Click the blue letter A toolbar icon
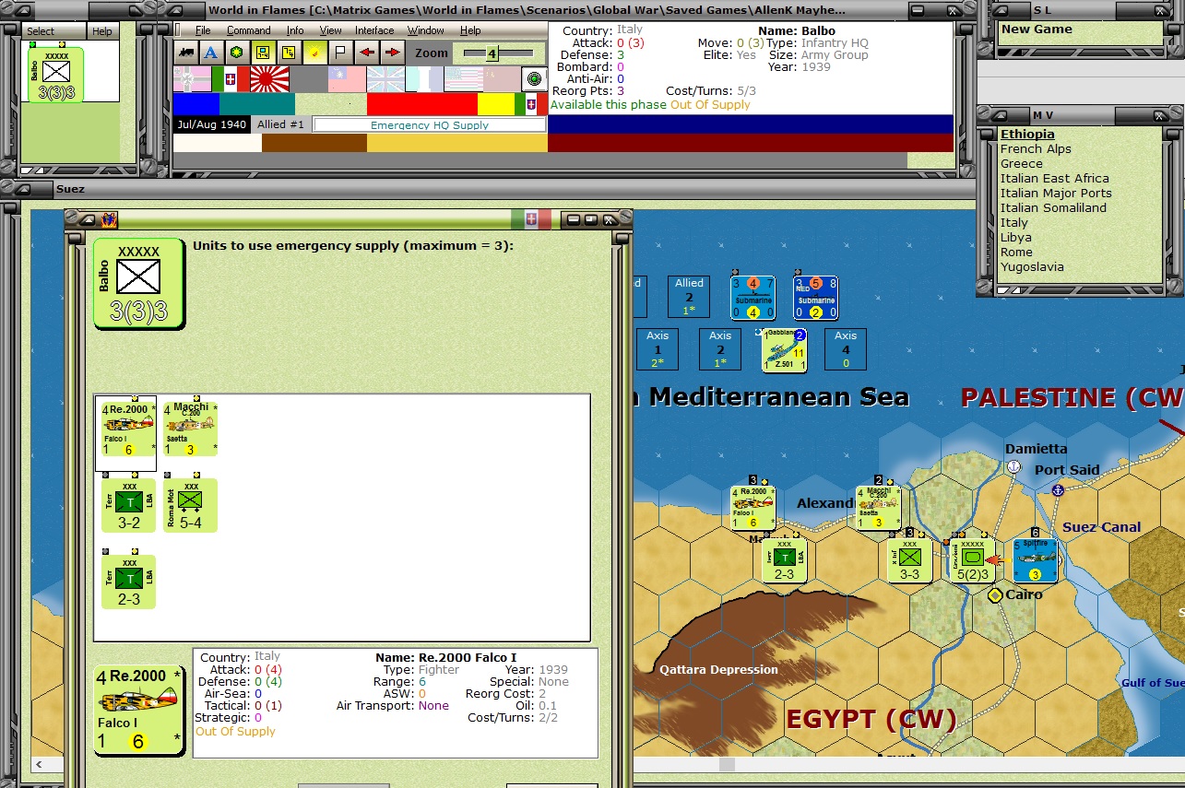Image resolution: width=1185 pixels, height=788 pixels. tap(211, 53)
